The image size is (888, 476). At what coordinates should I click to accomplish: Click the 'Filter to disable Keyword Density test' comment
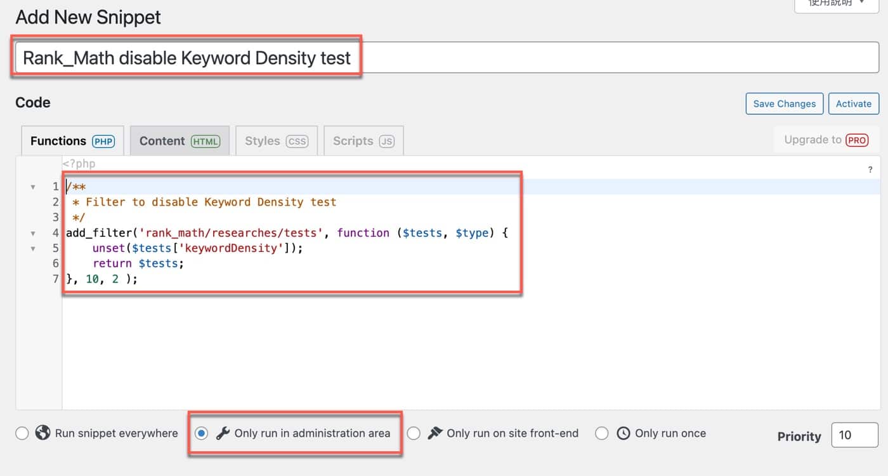point(211,202)
